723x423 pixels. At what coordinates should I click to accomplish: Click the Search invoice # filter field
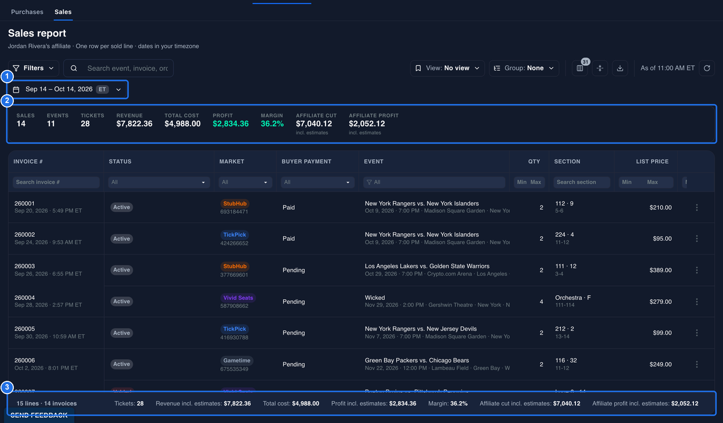pos(56,182)
